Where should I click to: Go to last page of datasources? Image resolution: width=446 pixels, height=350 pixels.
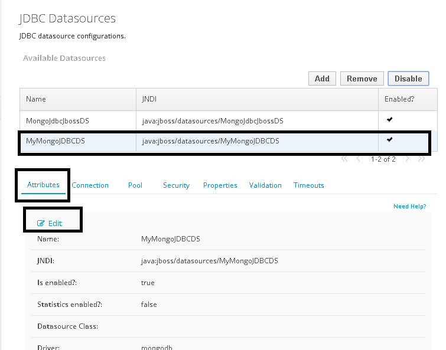click(x=421, y=159)
